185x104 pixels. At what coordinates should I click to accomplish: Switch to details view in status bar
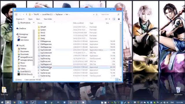tap(117, 80)
